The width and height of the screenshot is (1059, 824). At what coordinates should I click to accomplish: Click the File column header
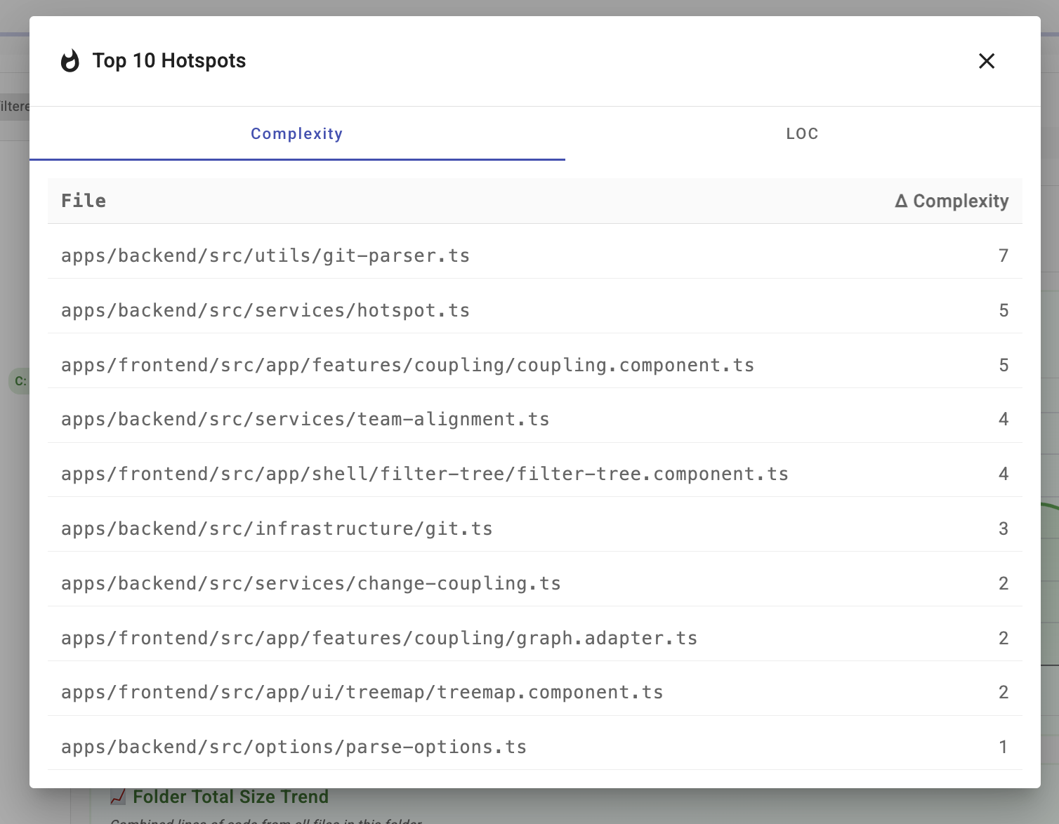pos(84,201)
